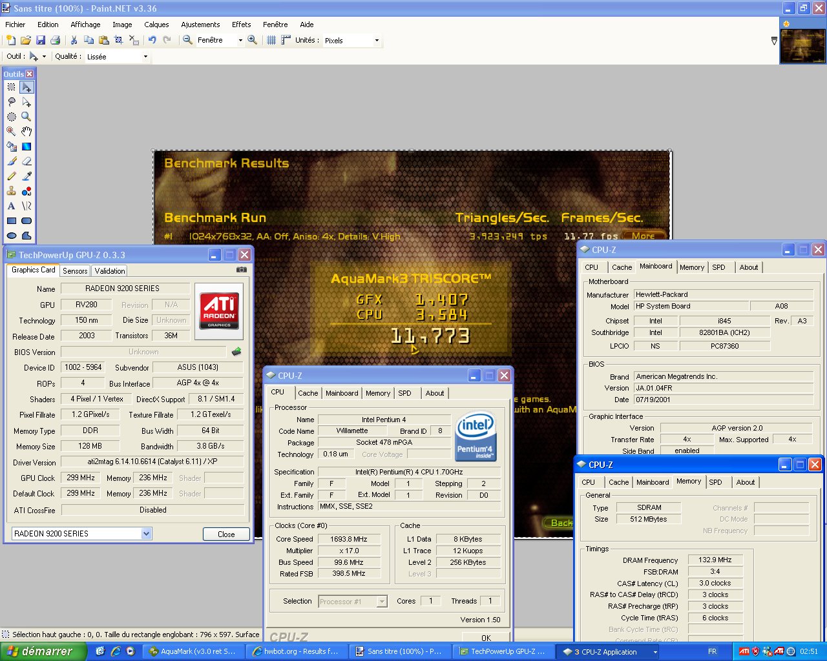Screen dimensions: 827x661
Task: Open Cache tab in the processor CPU-Z window
Action: click(308, 393)
